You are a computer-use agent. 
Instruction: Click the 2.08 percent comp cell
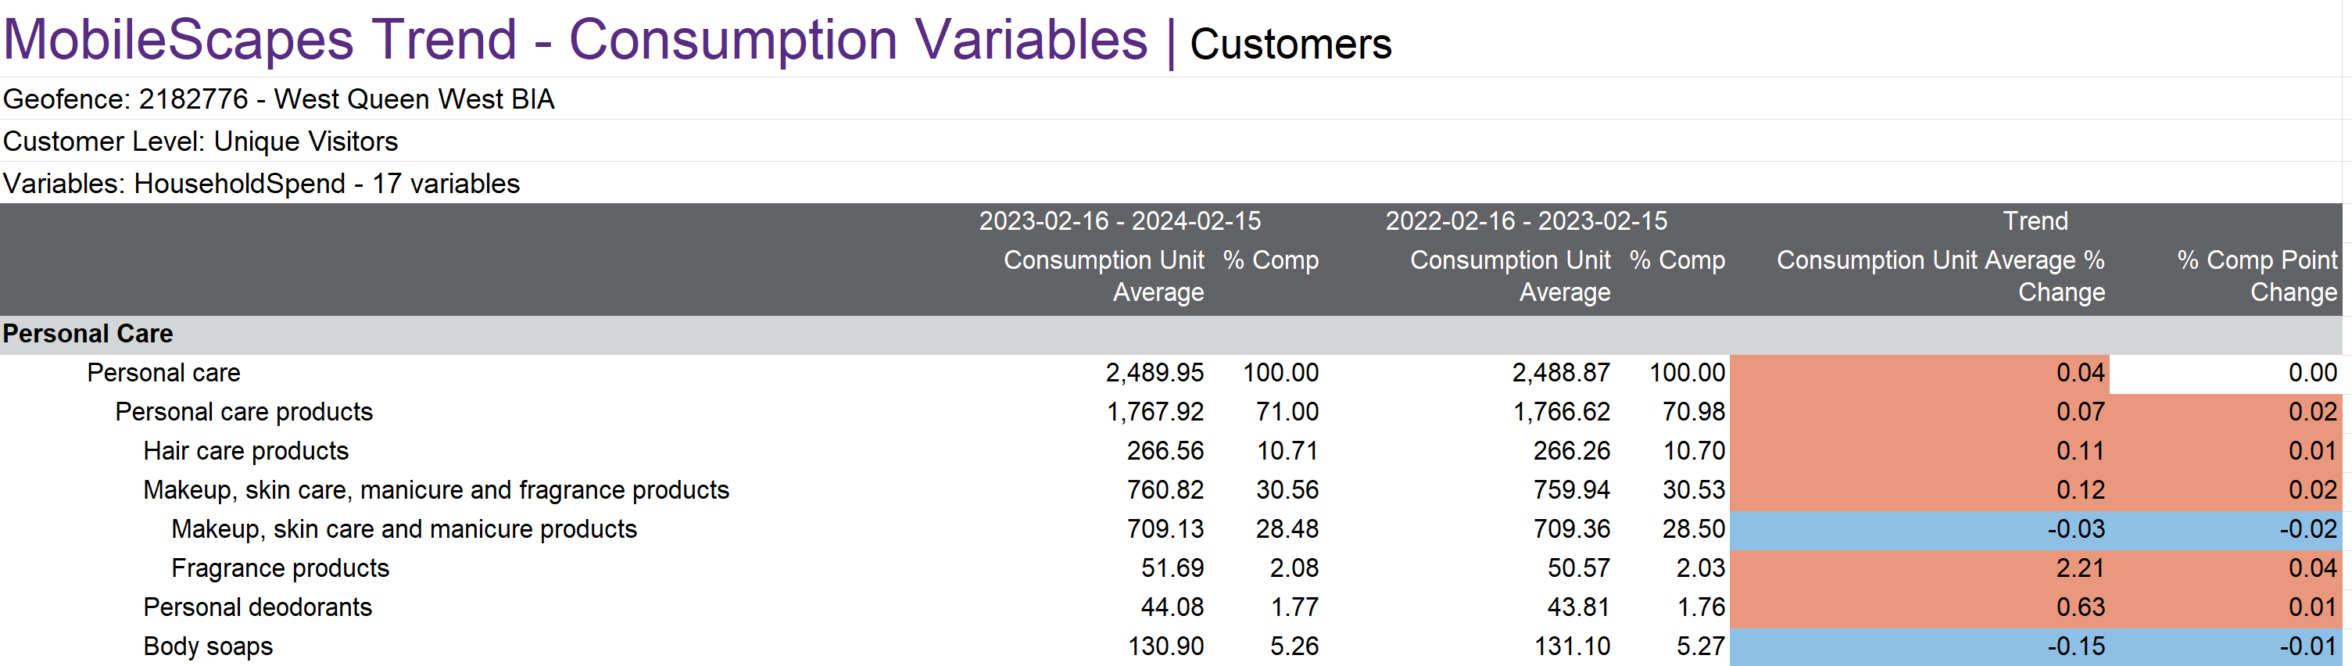coord(1294,568)
